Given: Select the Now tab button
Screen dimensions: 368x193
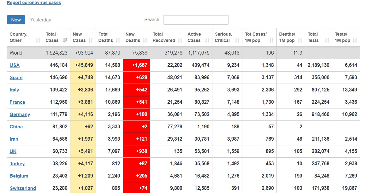Looking at the screenshot, I should click(16, 20).
